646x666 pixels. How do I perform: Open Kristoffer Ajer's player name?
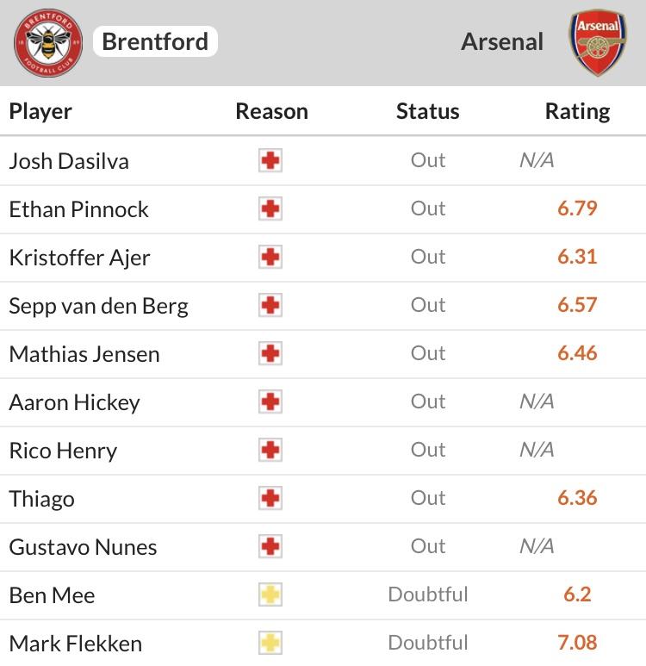(x=80, y=258)
